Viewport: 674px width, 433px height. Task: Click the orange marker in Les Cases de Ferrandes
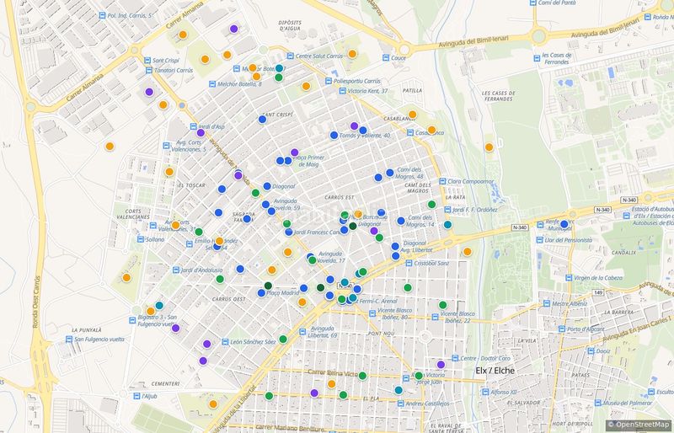click(x=489, y=147)
